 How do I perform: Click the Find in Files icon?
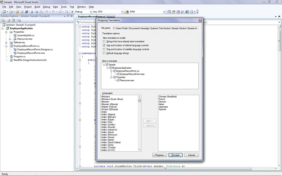(127, 12)
